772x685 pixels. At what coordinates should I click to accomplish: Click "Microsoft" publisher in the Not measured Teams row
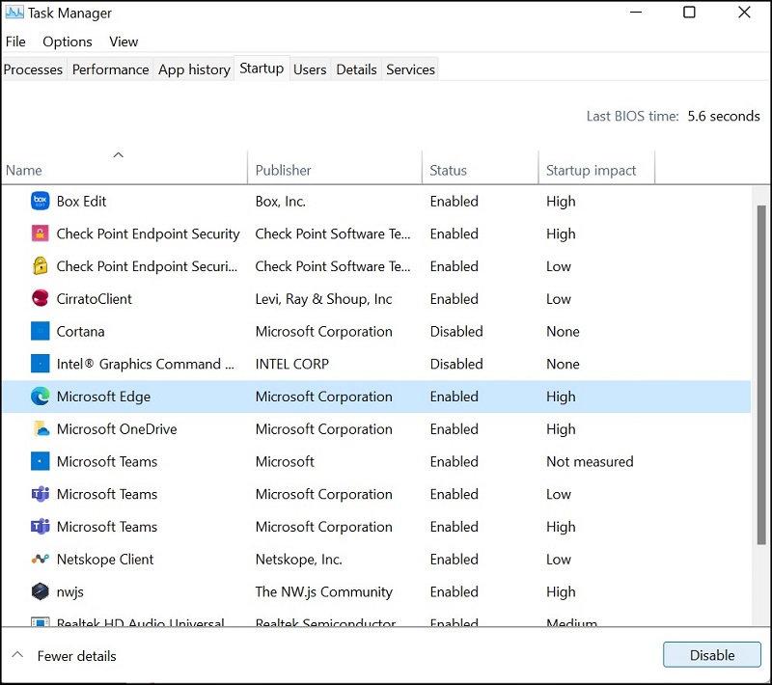pyautogui.click(x=285, y=461)
